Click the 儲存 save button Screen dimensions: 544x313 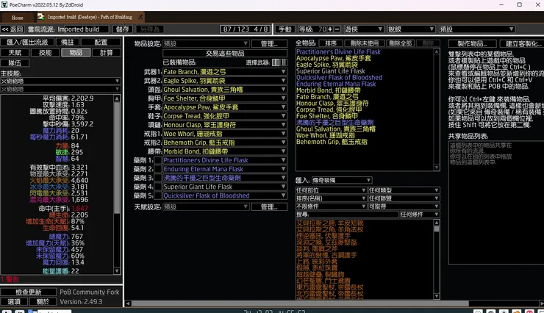(123, 29)
